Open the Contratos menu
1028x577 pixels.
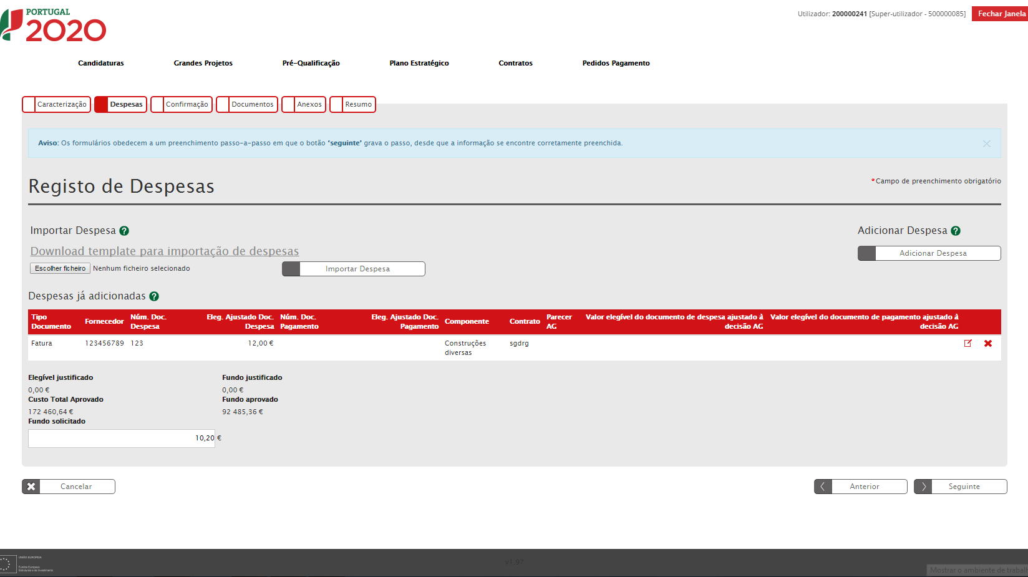pos(516,63)
